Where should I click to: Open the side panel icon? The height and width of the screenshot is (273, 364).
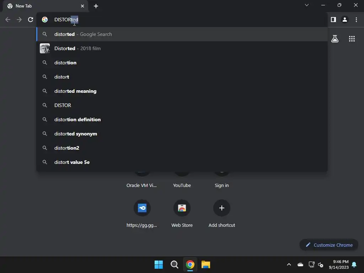tap(333, 20)
